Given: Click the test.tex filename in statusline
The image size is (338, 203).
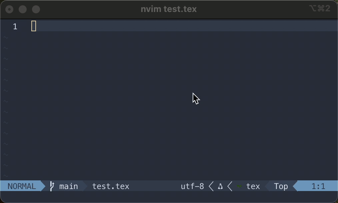Looking at the screenshot, I should click(111, 186).
